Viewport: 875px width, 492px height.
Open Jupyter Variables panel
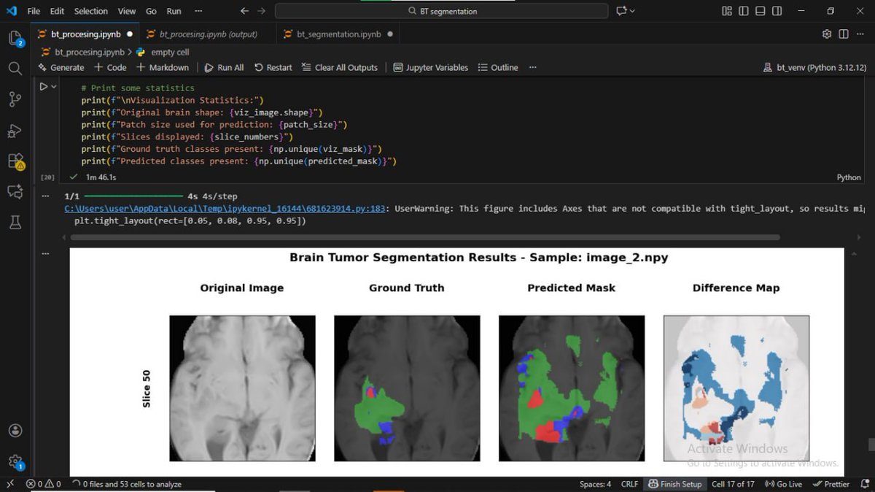(x=431, y=67)
